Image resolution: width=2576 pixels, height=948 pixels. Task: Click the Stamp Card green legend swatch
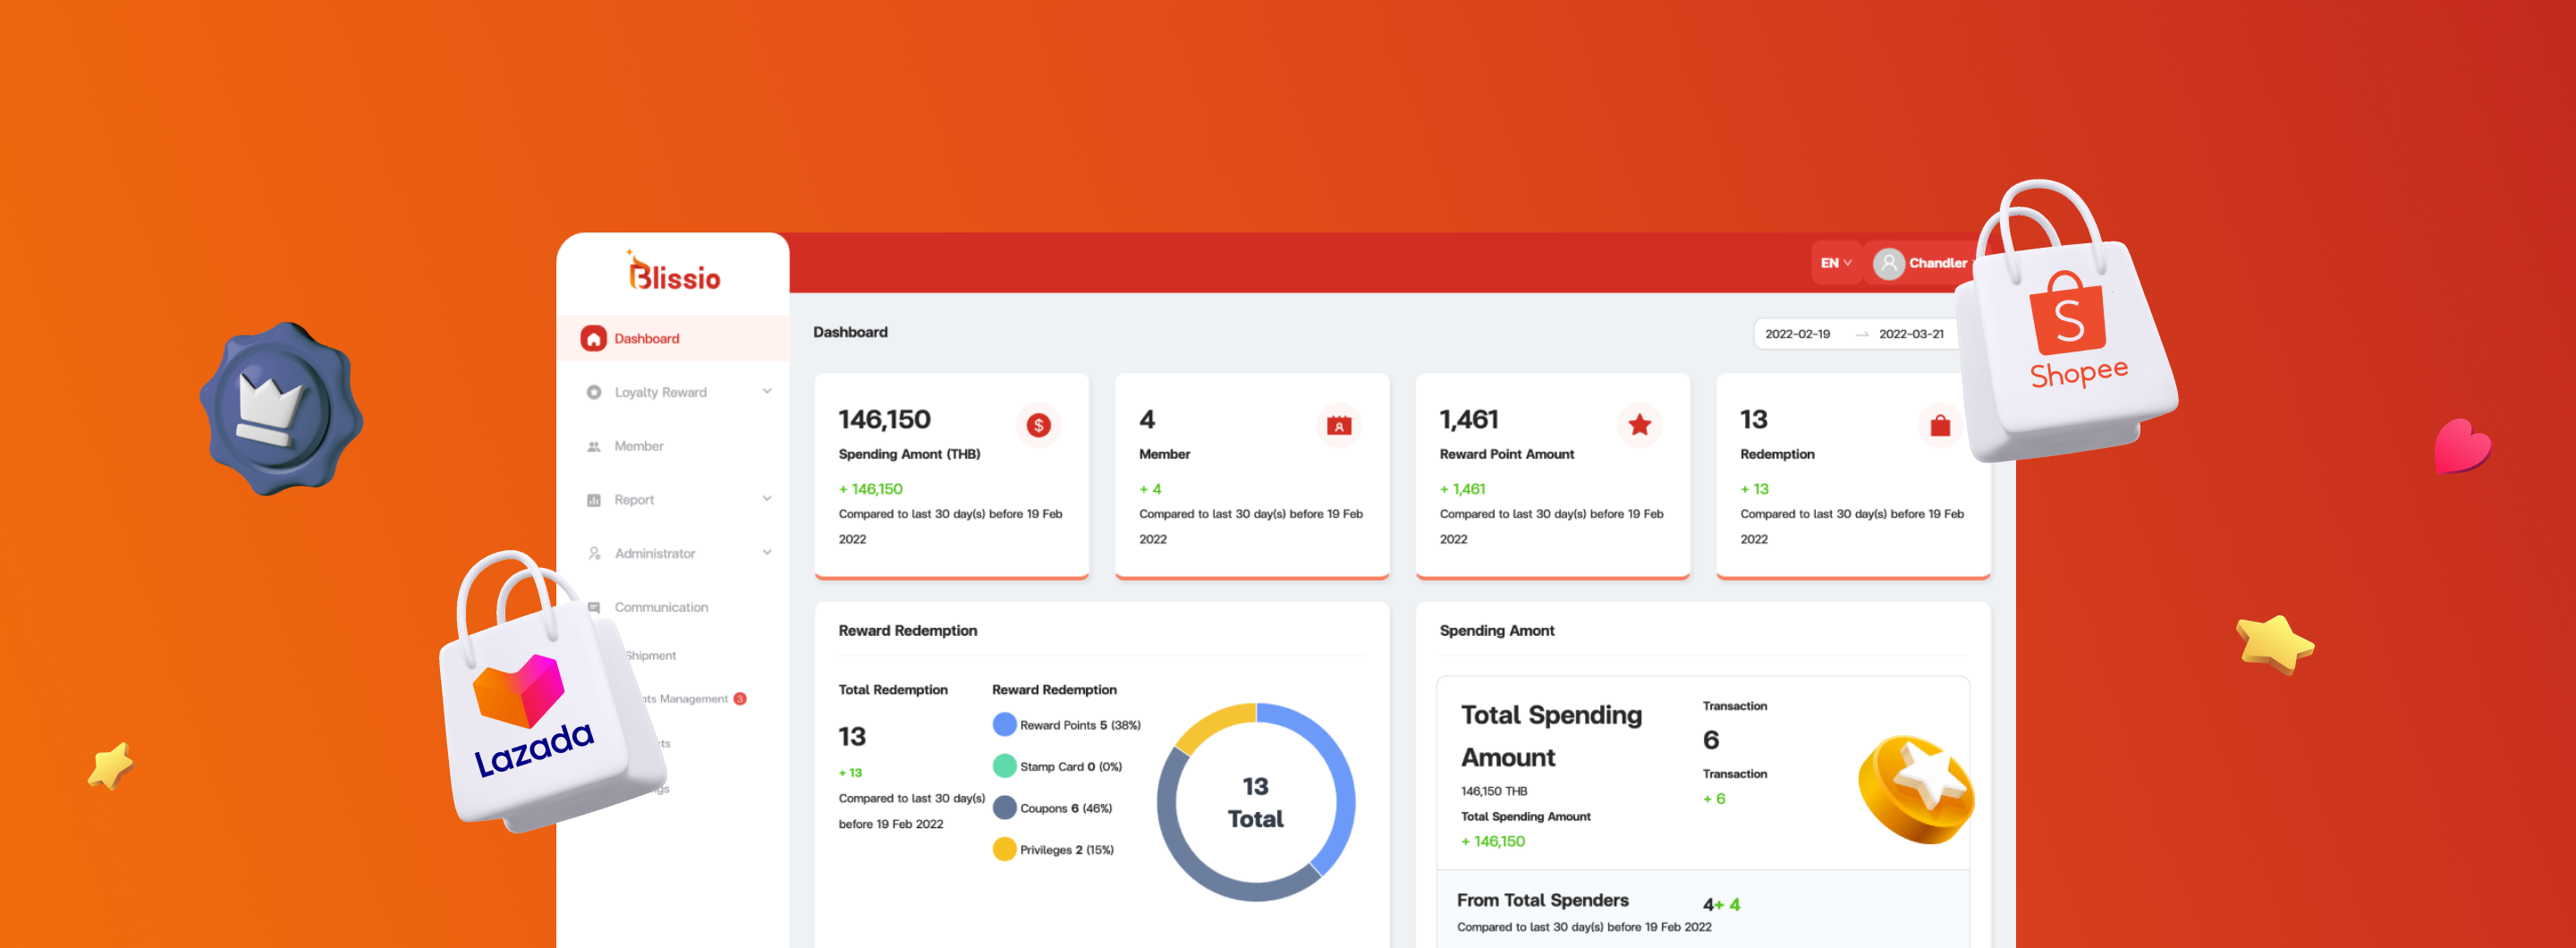[x=1004, y=767]
